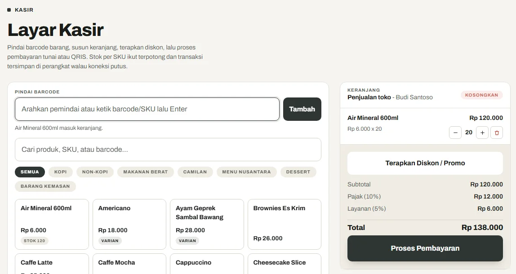The width and height of the screenshot is (516, 274).
Task: Delete Air Mineral 600ml from cart via trash icon
Action: tap(497, 133)
